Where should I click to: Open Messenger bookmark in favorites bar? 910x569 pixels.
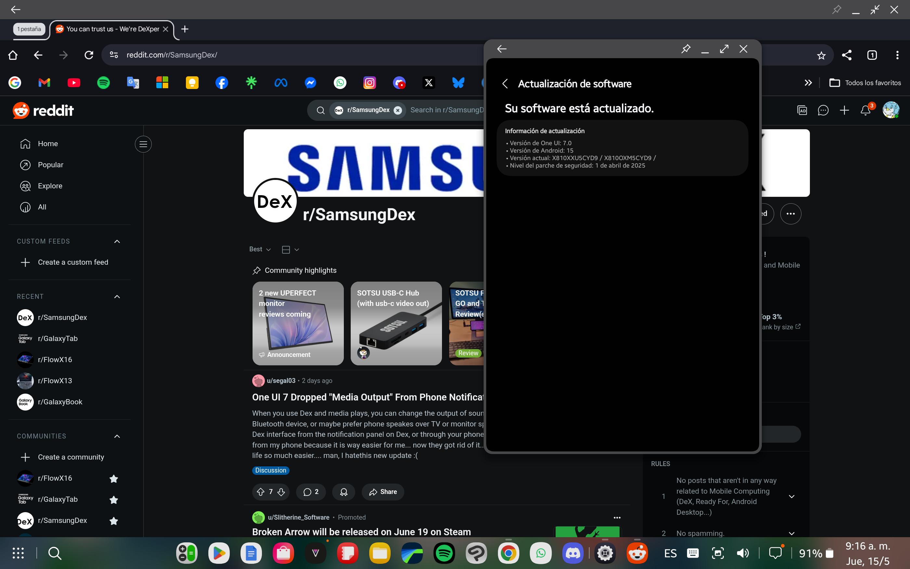point(310,82)
